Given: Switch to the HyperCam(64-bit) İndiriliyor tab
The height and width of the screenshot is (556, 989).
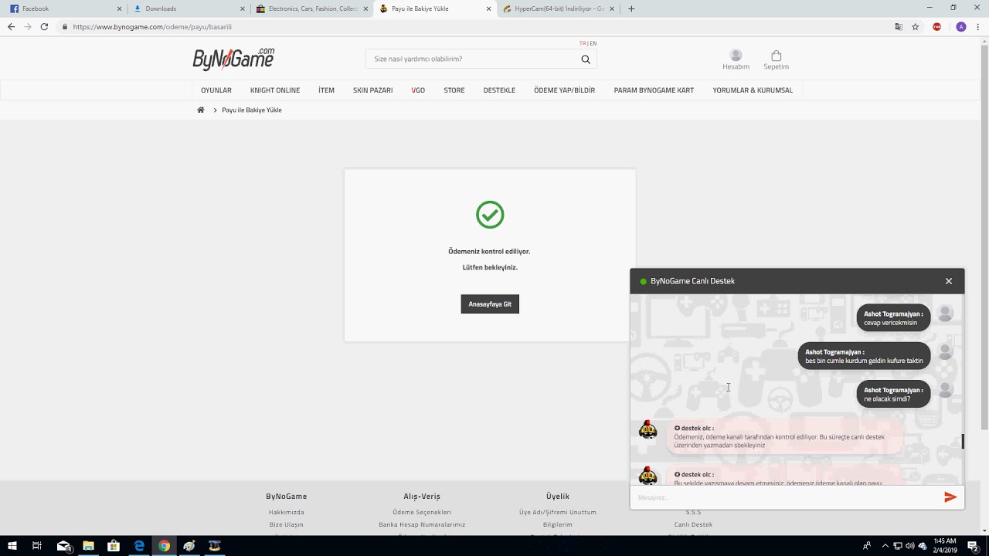Looking at the screenshot, I should [x=559, y=8].
